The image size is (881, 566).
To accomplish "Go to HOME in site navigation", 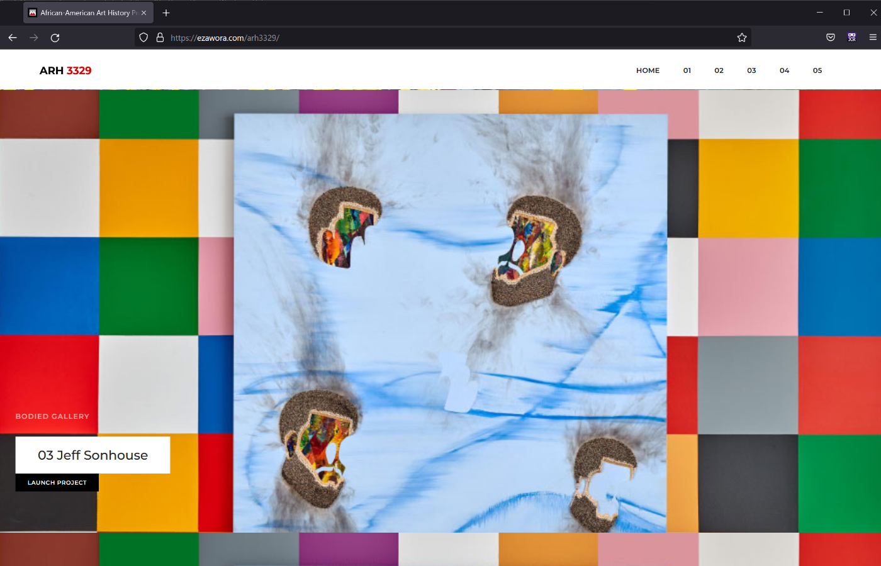I will point(648,70).
